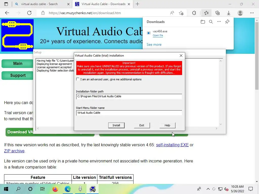Click the setup installer taskbar icon

tap(93, 189)
